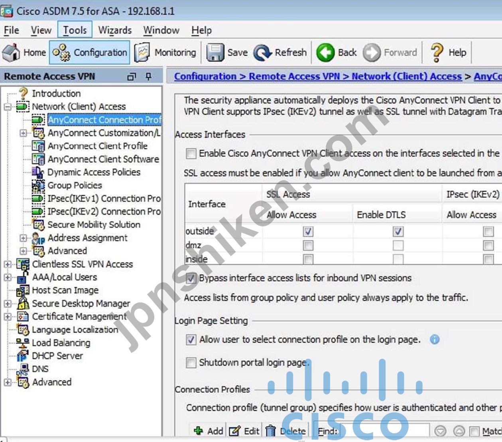Image resolution: width=502 pixels, height=442 pixels.
Task: Click the DNS icon in tree
Action: tap(23, 369)
